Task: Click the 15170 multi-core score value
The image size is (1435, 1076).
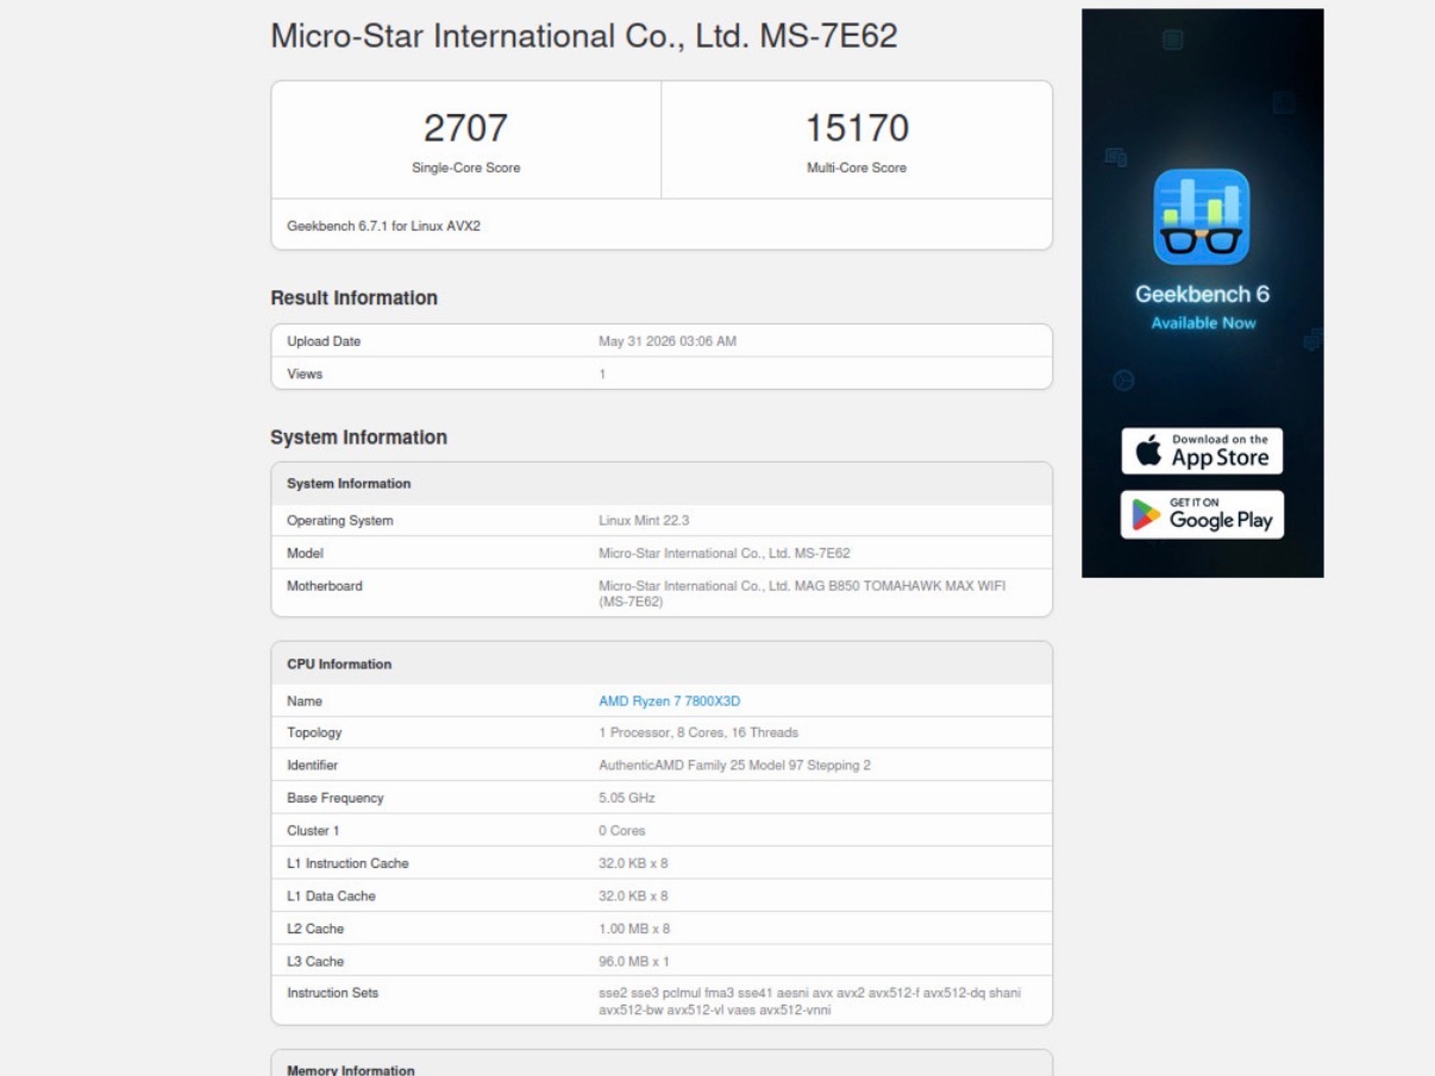Action: point(857,127)
